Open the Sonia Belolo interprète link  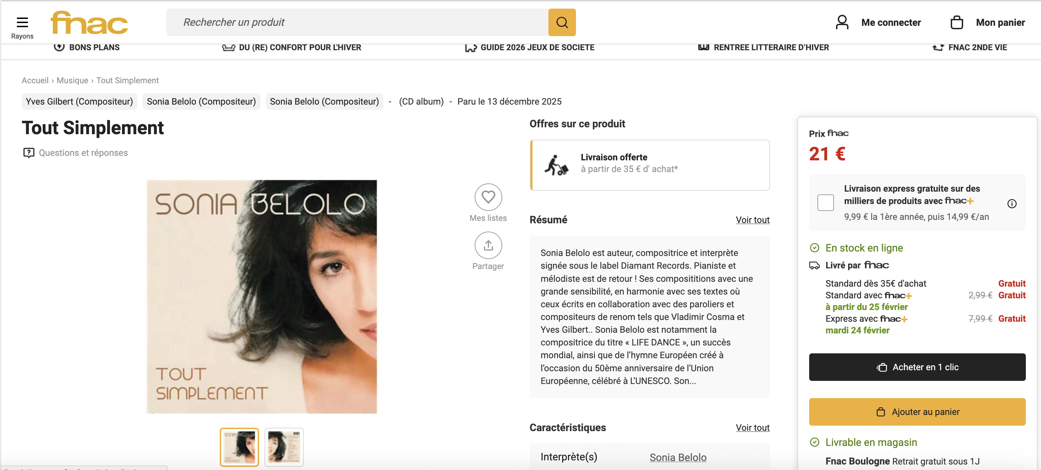(x=678, y=458)
